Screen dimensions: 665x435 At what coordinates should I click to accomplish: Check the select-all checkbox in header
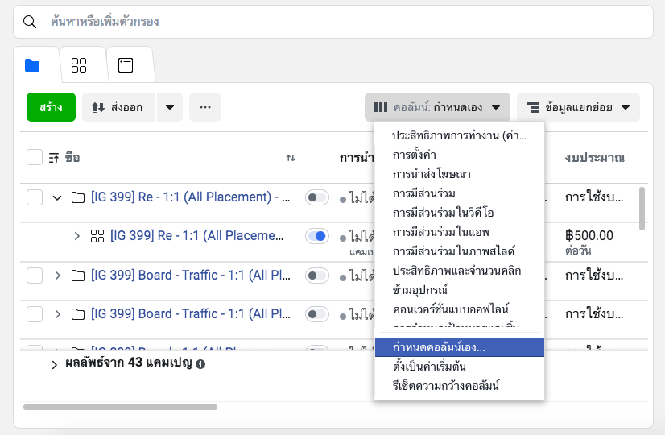(35, 157)
